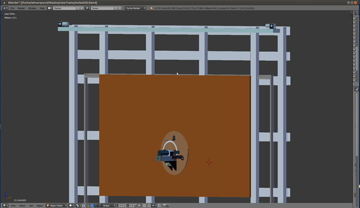The height and width of the screenshot is (208, 360).
Task: Click the Blender logo icon in info header
Action: tap(151, 8)
